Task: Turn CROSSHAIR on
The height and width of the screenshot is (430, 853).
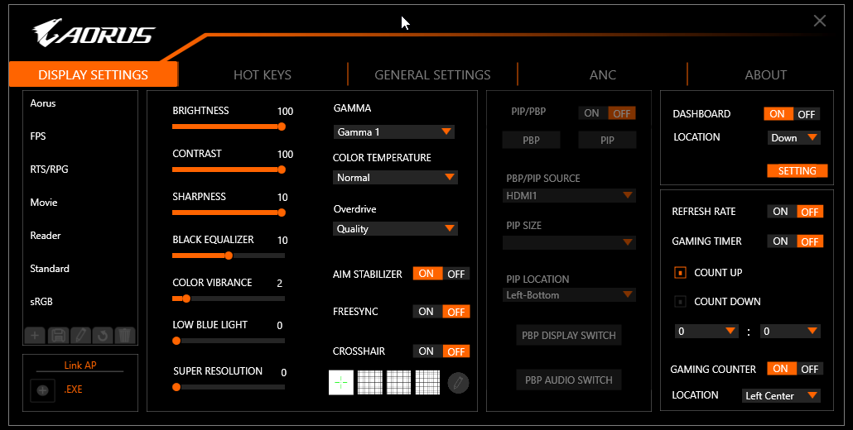Action: click(426, 351)
